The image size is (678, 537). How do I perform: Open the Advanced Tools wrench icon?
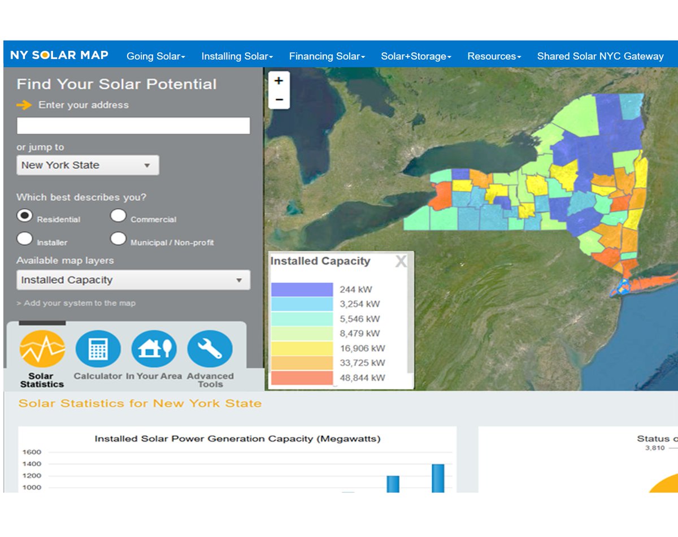click(x=210, y=349)
